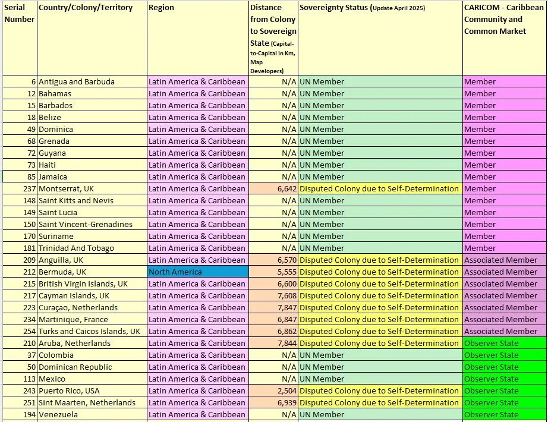Click the Mexico country cell
Viewport: 548px width, 422px height.
click(92, 379)
